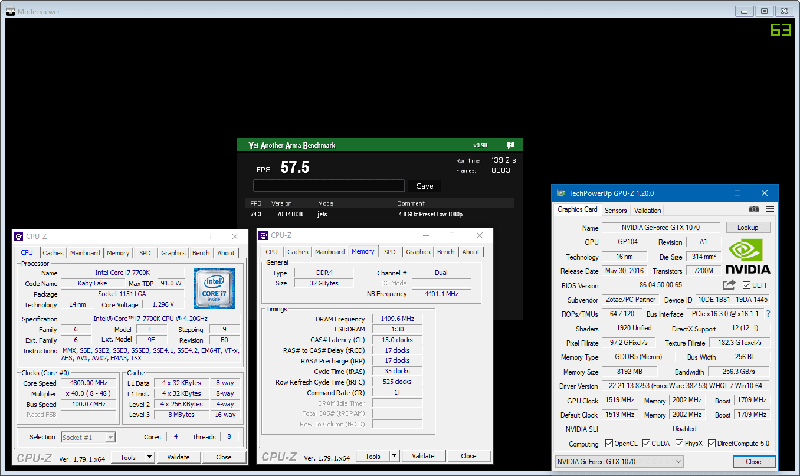Open Bench tab in CPU-Z Memory window

coord(446,252)
